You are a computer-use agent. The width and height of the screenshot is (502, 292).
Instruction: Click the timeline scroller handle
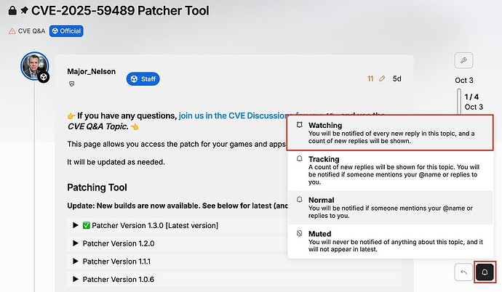(x=458, y=102)
